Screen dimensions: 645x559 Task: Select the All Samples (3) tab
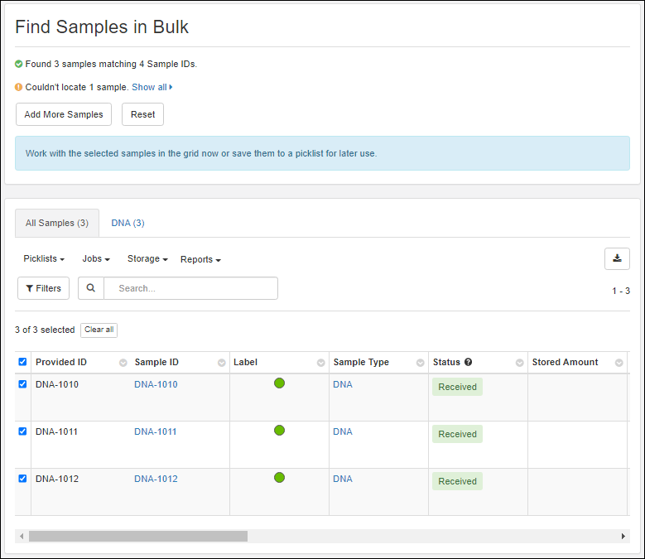57,223
